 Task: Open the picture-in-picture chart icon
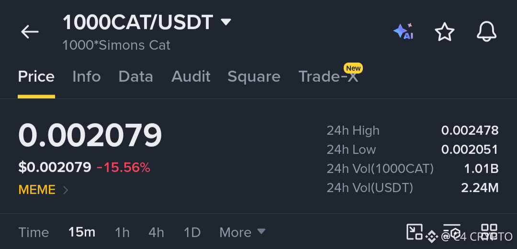pyautogui.click(x=414, y=231)
